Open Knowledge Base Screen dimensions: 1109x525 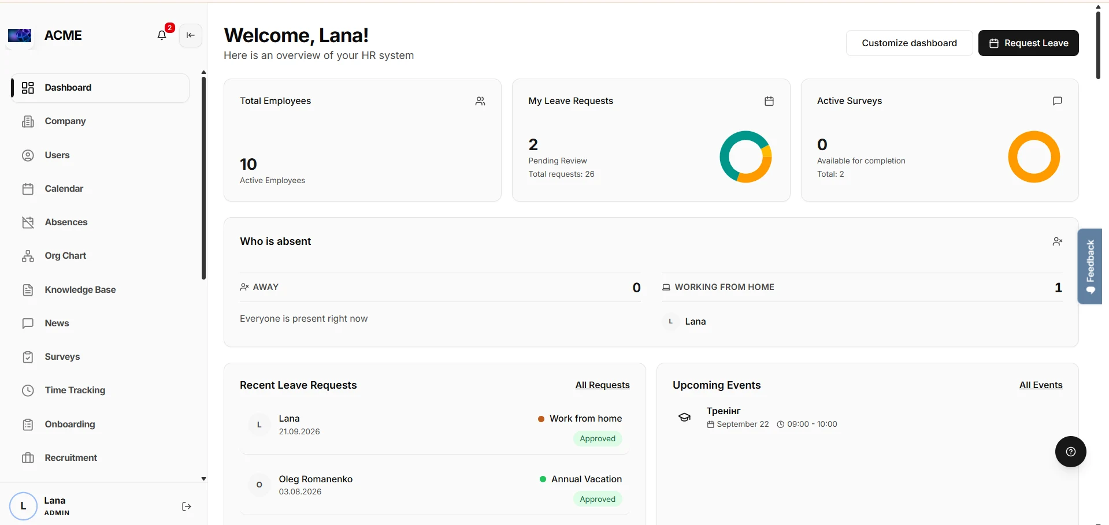pyautogui.click(x=101, y=290)
